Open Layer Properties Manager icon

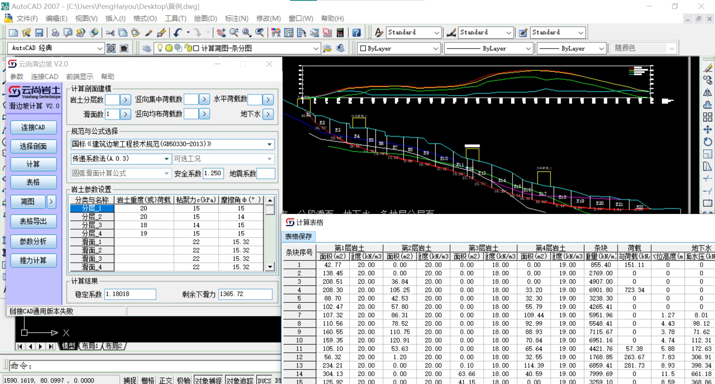point(147,48)
